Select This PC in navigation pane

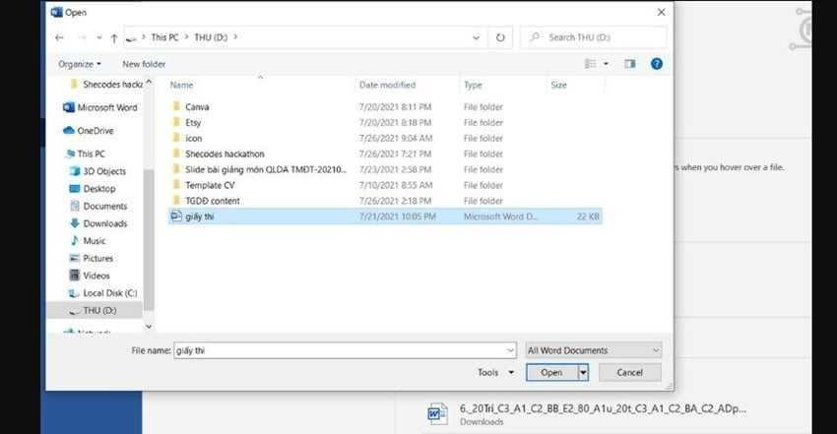pos(85,154)
